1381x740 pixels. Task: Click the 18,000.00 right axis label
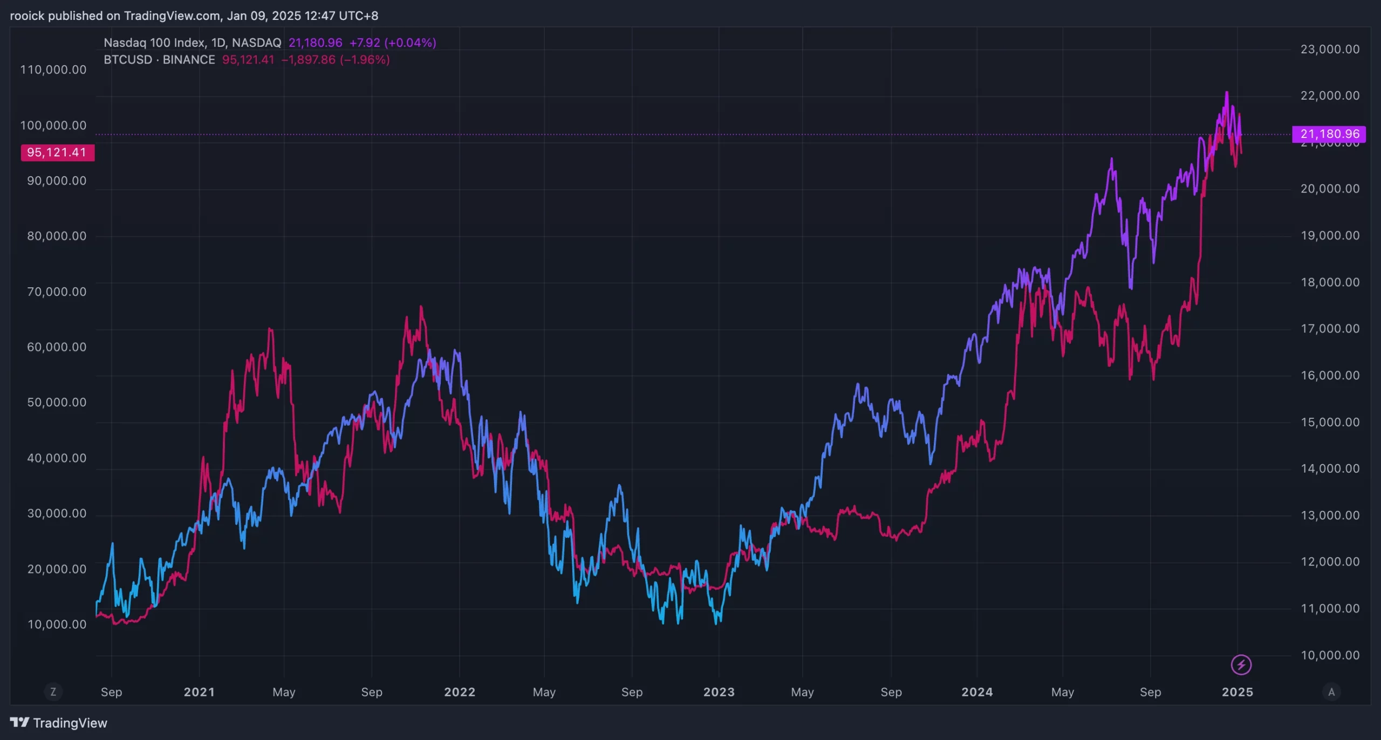click(x=1330, y=282)
